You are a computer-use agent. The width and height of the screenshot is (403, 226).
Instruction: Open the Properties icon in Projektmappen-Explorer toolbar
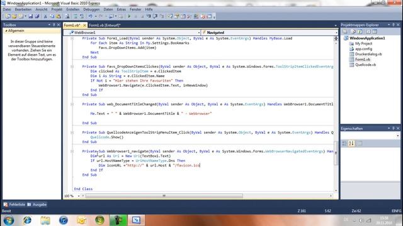point(345,32)
